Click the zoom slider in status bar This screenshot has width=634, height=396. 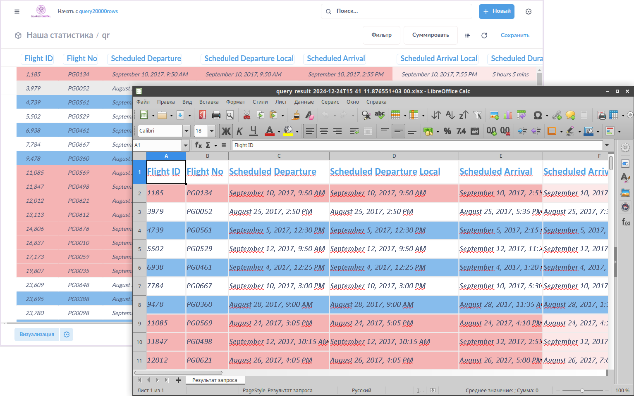pyautogui.click(x=582, y=390)
